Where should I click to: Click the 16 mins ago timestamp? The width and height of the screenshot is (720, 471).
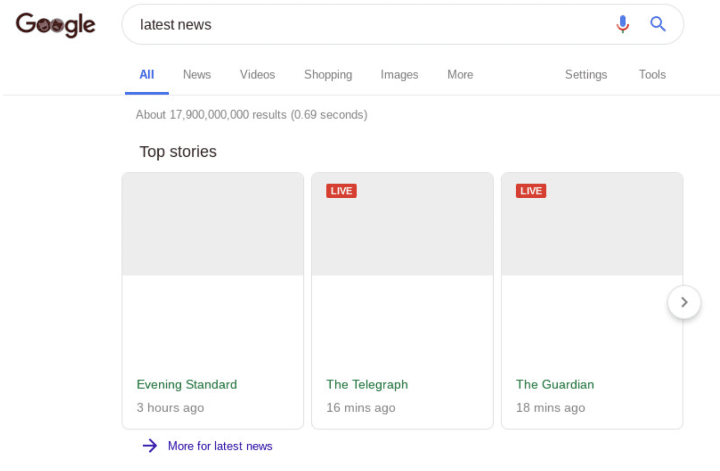point(361,408)
